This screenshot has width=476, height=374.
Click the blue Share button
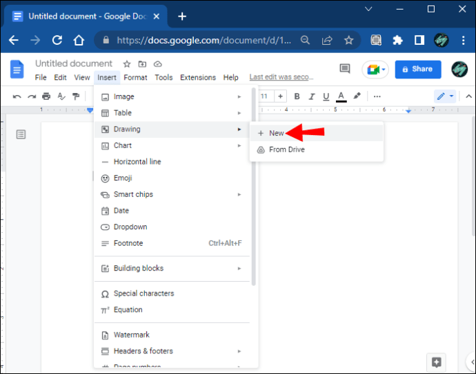pos(417,69)
